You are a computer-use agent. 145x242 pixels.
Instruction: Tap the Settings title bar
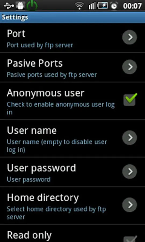73,17
